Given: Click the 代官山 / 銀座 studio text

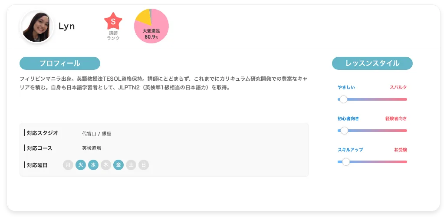Looking at the screenshot, I should (x=97, y=134).
